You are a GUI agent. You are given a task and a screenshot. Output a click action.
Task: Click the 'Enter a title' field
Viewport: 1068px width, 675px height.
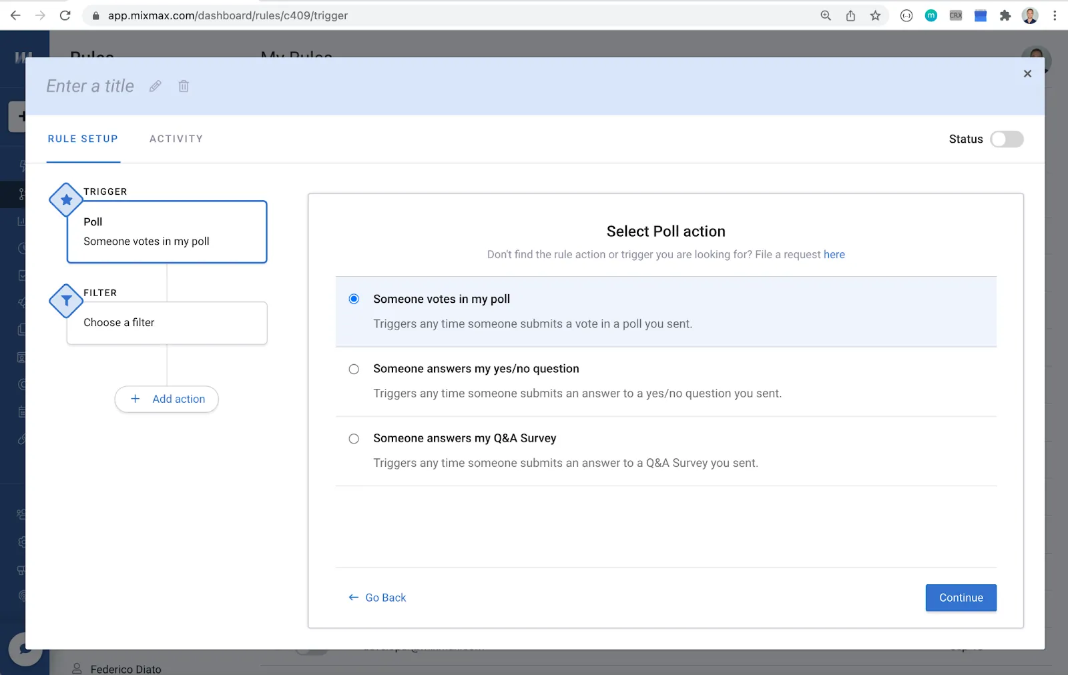click(90, 86)
